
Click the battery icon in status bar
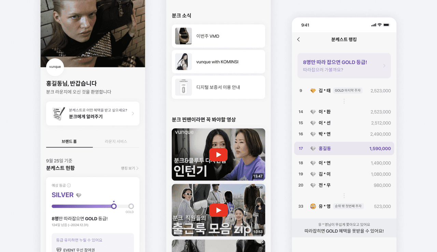386,25
